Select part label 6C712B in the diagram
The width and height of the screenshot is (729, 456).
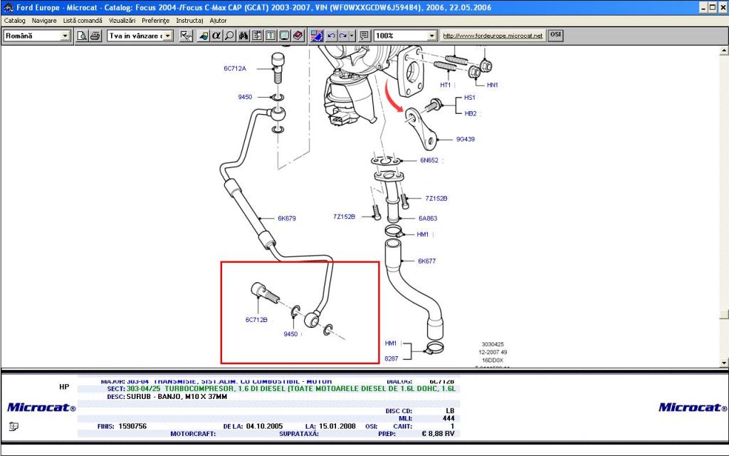pyautogui.click(x=256, y=320)
